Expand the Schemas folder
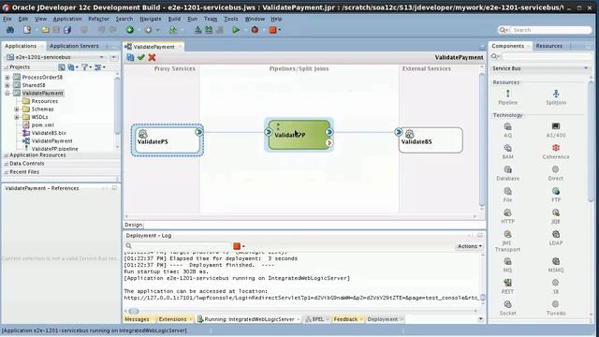 point(17,109)
